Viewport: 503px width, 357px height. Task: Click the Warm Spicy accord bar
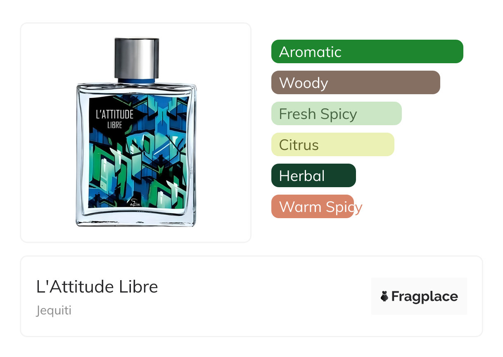point(313,207)
